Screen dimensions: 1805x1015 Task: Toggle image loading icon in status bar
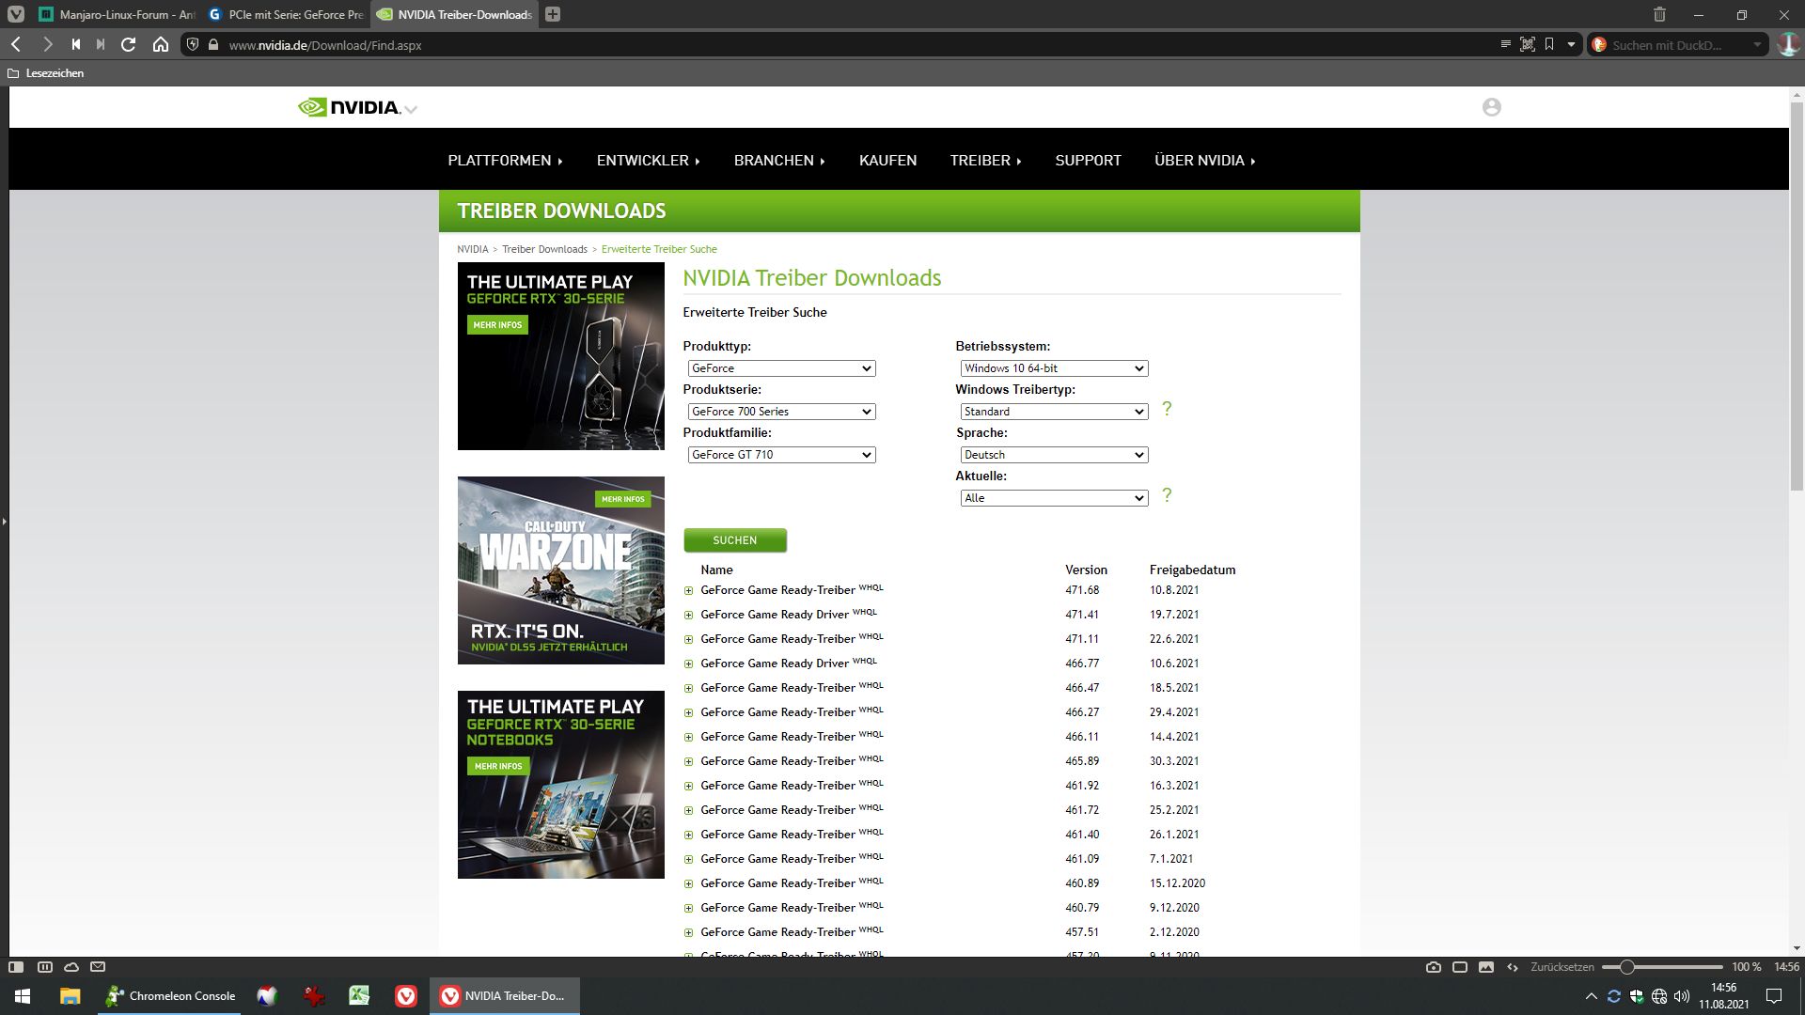(1486, 967)
